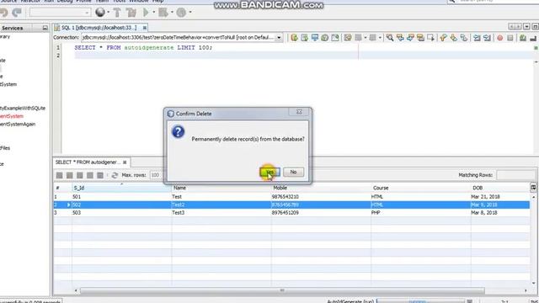
Task: Select the row with S_Id 501
Action: [x=291, y=197]
